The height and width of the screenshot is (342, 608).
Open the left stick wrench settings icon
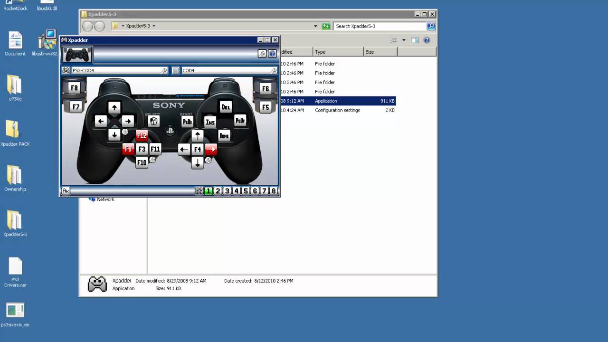[152, 160]
